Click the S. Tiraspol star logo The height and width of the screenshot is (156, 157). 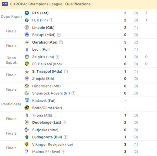click(27, 71)
